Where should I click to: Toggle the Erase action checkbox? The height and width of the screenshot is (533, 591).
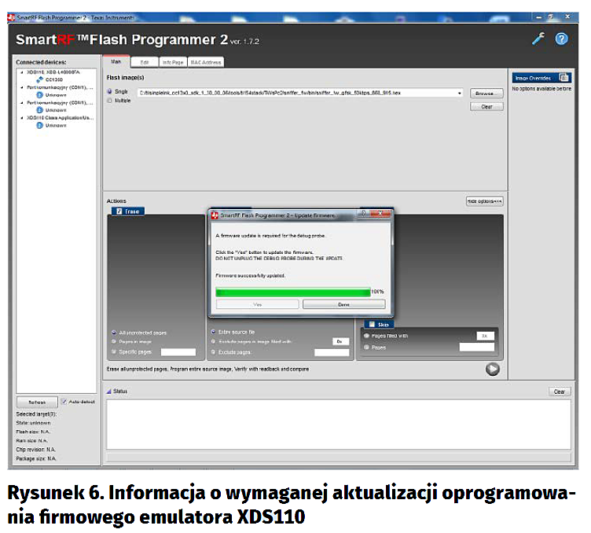(x=119, y=211)
